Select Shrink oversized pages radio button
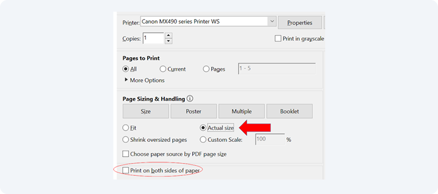The image size is (438, 194). (126, 139)
